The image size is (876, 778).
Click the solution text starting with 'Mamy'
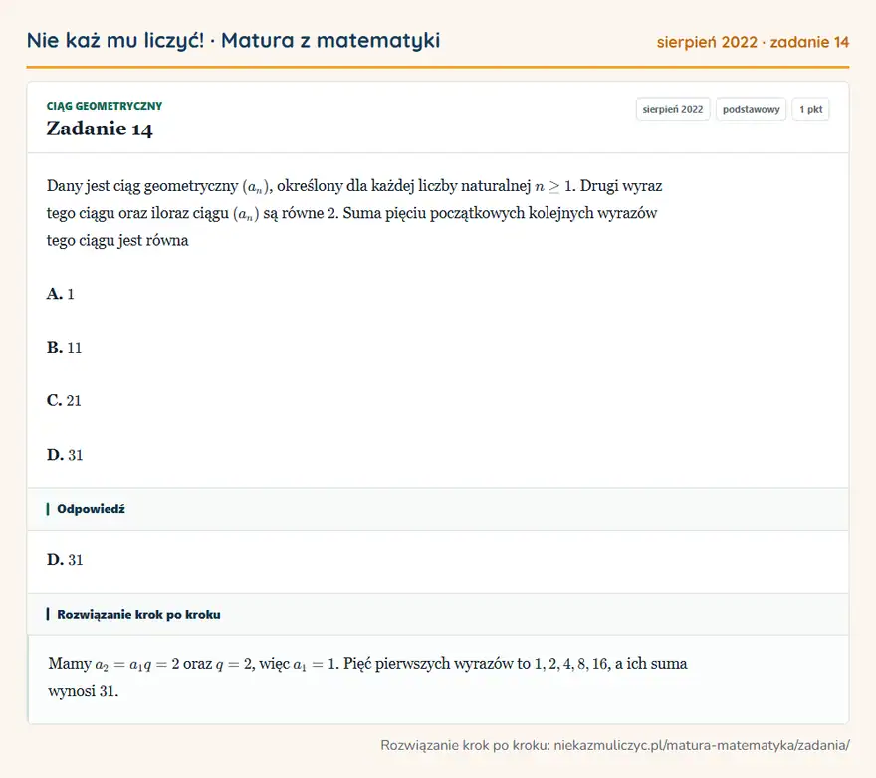click(367, 677)
